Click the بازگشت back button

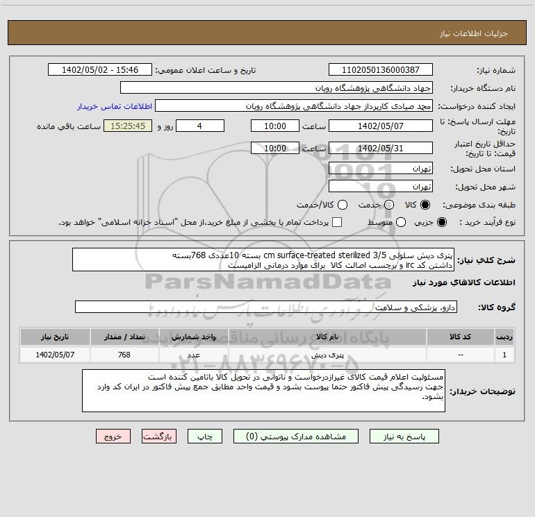(x=159, y=437)
